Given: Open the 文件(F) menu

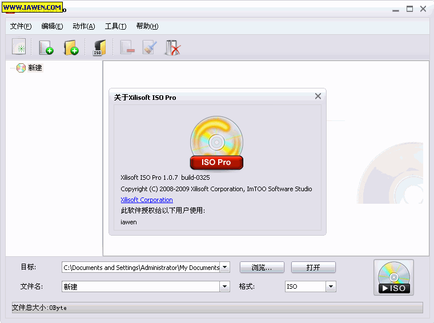Looking at the screenshot, I should coord(21,26).
